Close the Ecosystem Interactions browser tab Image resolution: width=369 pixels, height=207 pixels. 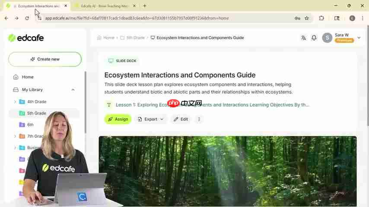pos(66,6)
